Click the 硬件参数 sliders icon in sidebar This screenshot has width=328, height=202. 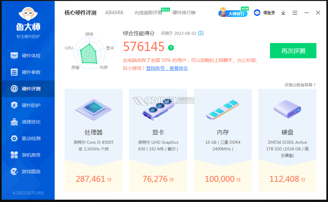pos(14,72)
